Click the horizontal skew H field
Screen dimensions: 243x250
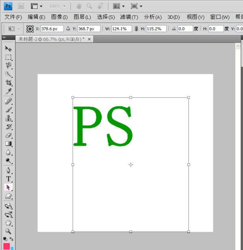(216, 29)
